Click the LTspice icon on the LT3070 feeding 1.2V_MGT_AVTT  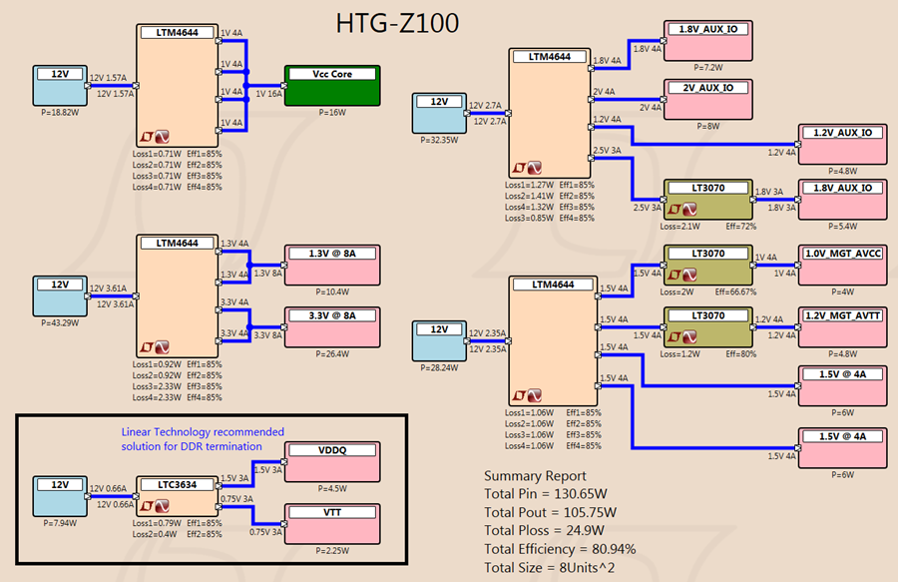click(x=689, y=337)
